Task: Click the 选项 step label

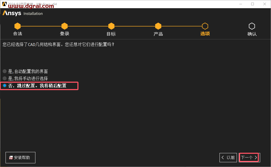Action: (x=205, y=34)
